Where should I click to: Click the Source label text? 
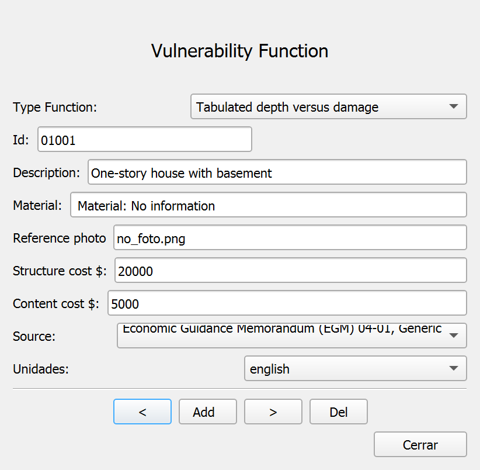point(34,336)
